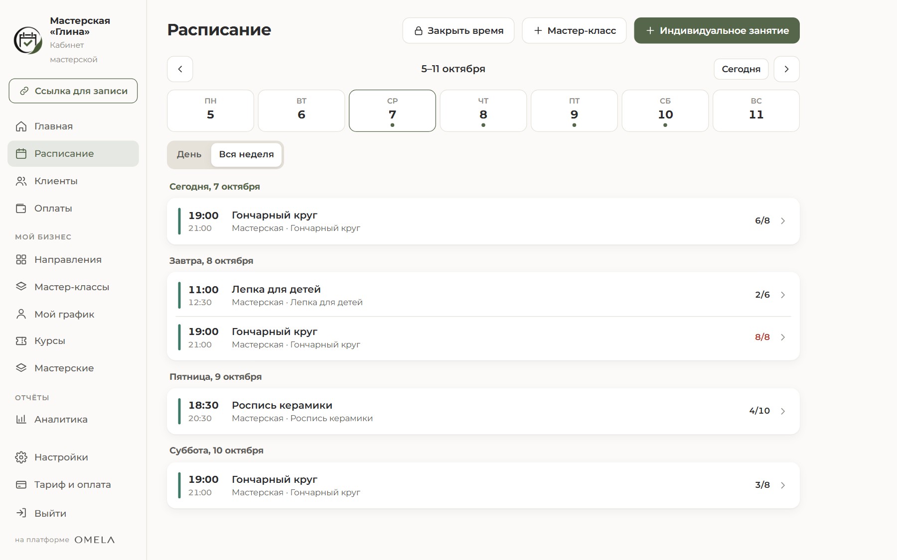Screen dimensions: 897x560
Task: Create Индивидуальное занятие
Action: (717, 31)
